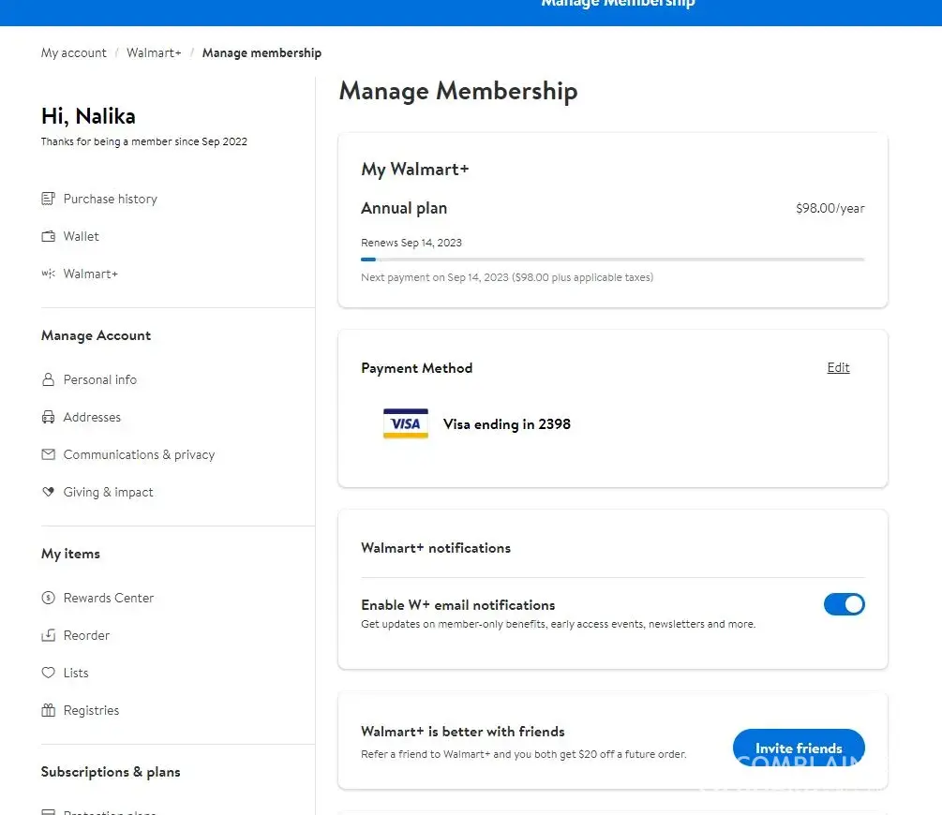Select Communications & privacy menu item

(139, 454)
